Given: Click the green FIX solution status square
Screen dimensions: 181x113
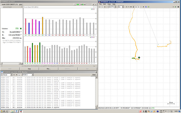Looking at the screenshot, I should coord(21,29).
